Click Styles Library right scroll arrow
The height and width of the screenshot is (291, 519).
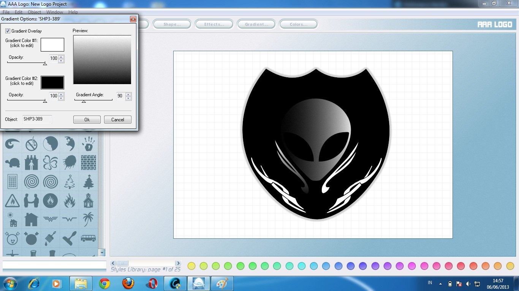[x=178, y=263]
